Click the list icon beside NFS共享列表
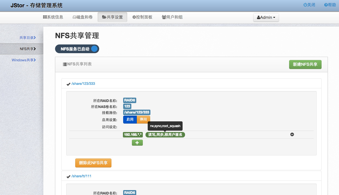Viewport: 339px width, 195px height. [64, 64]
